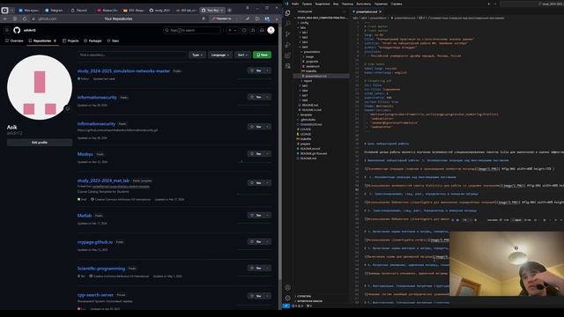This screenshot has width=564, height=317.
Task: Star the Matlab repository
Action: tap(256, 215)
